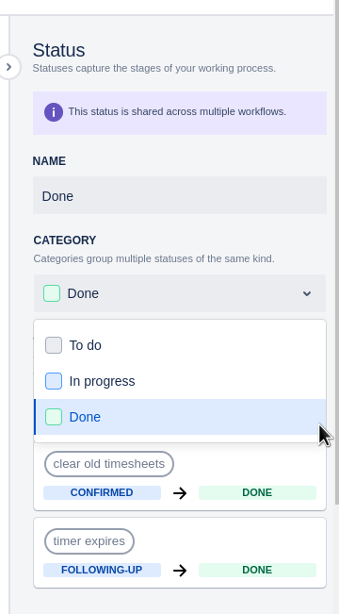Image resolution: width=339 pixels, height=614 pixels.
Task: Click the arrow icon after FOLLOWING-UP
Action: click(x=180, y=571)
